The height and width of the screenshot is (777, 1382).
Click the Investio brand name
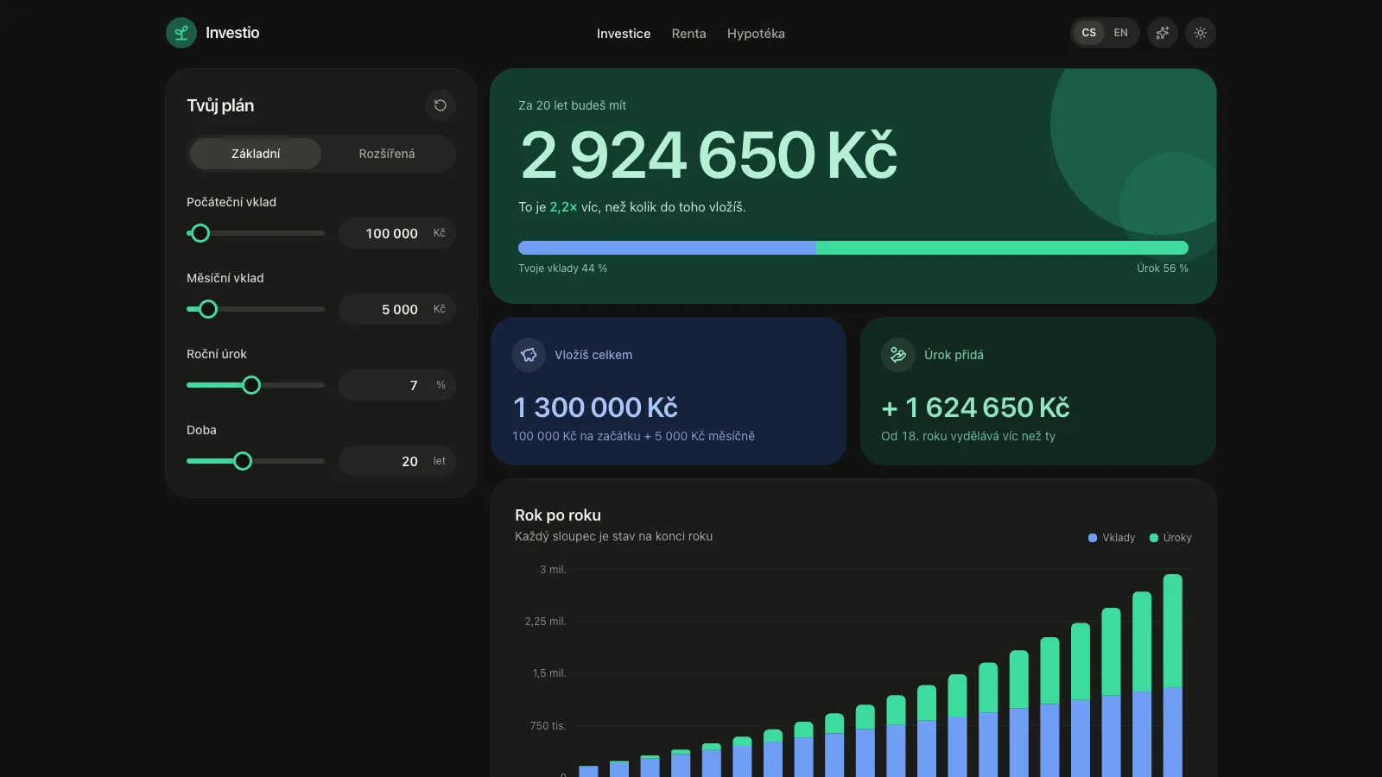coord(232,33)
